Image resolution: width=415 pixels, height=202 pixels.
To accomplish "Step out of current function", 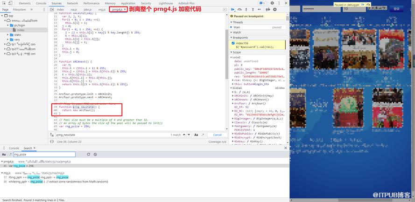I will point(253,9).
